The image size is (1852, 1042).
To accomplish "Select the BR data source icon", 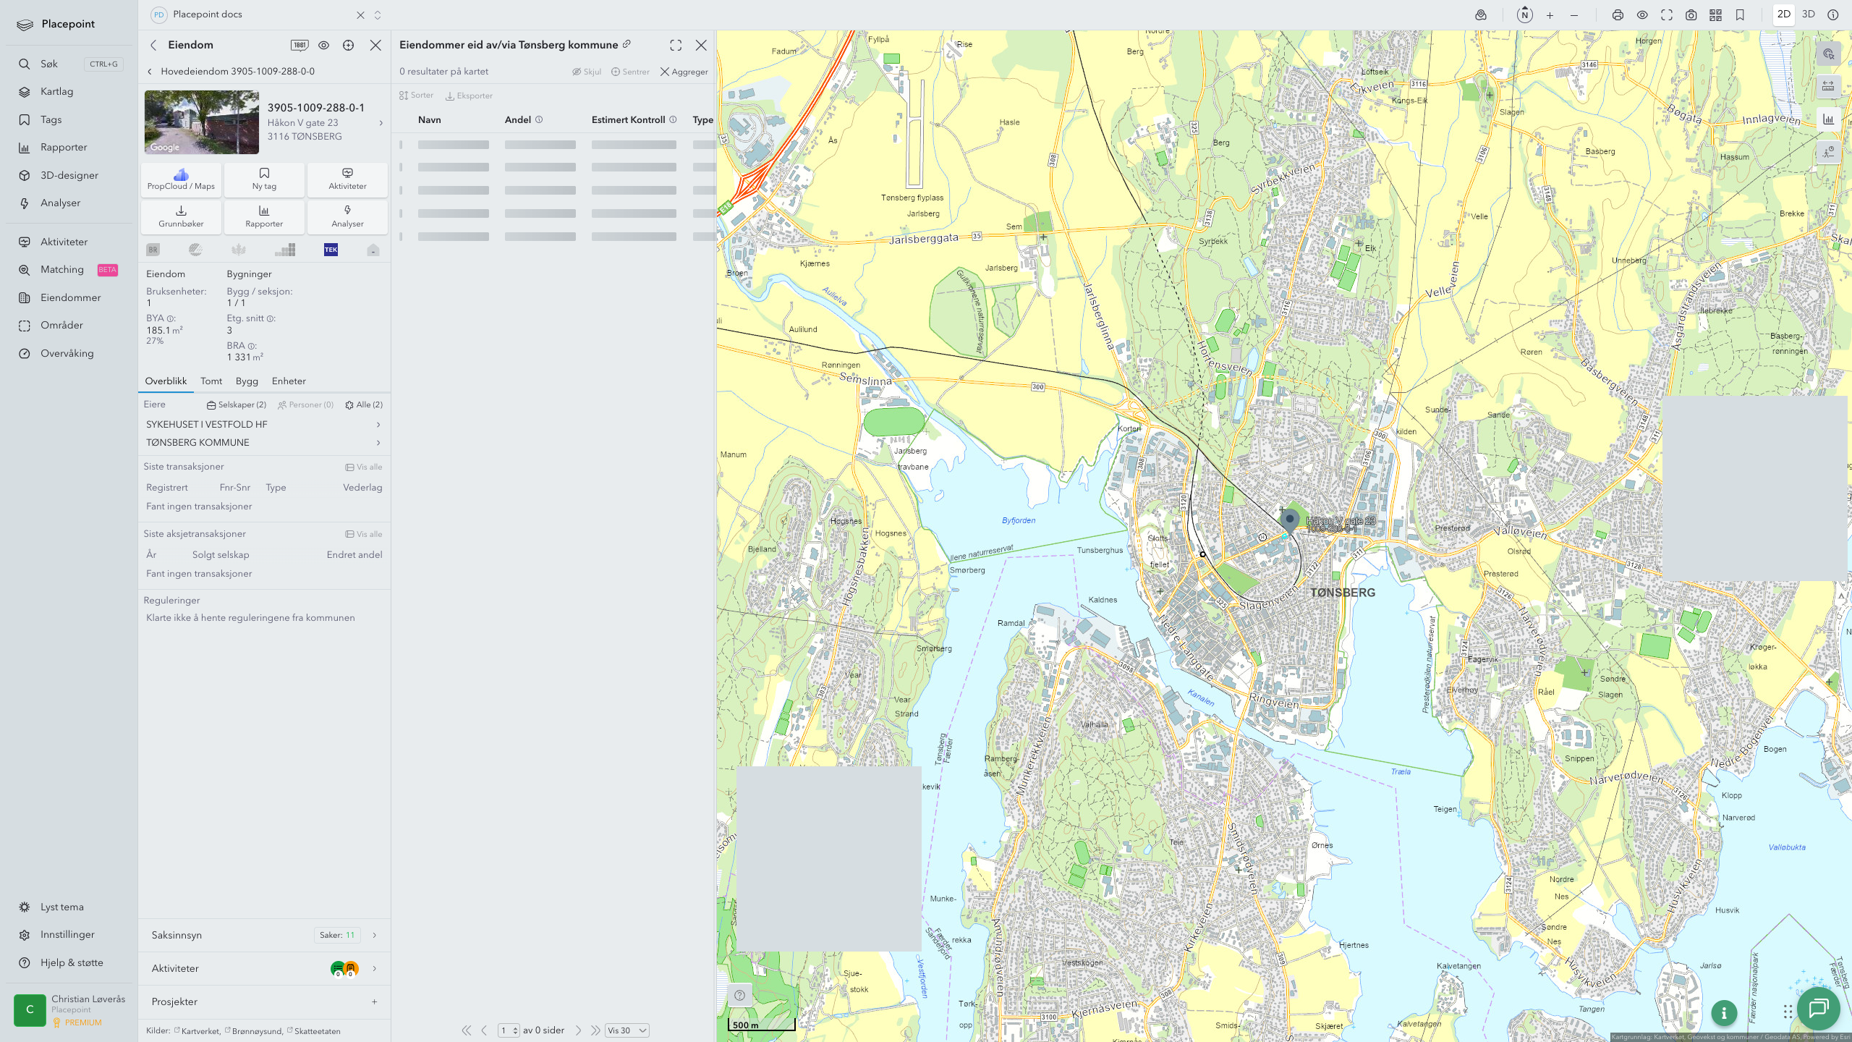I will coord(153,250).
